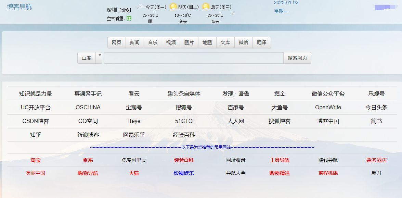Open the red 工具导航 link
Screen dimensions: 402x198
click(x=280, y=160)
